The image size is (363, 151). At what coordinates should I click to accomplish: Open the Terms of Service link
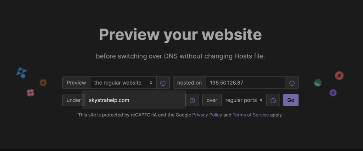click(251, 115)
